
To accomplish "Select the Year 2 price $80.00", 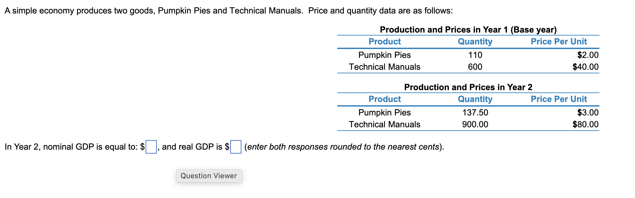I will click(x=585, y=124).
